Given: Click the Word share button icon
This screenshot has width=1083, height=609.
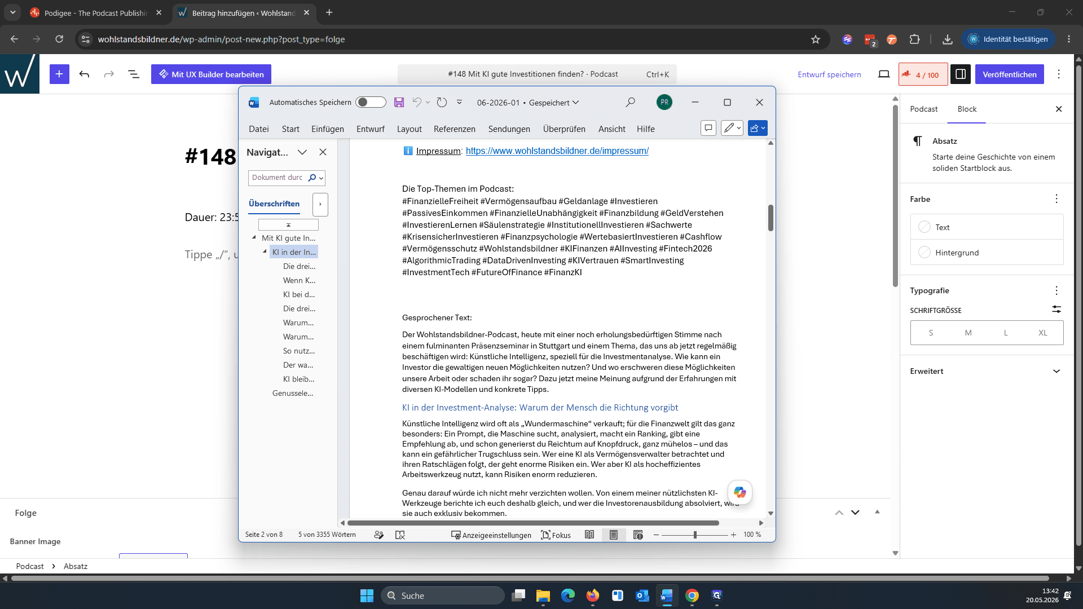Looking at the screenshot, I should click(x=757, y=128).
